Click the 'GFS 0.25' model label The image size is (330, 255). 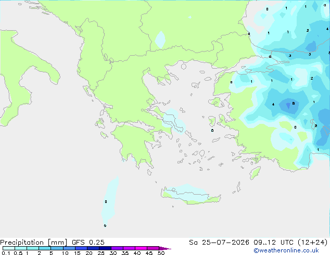click(88, 243)
